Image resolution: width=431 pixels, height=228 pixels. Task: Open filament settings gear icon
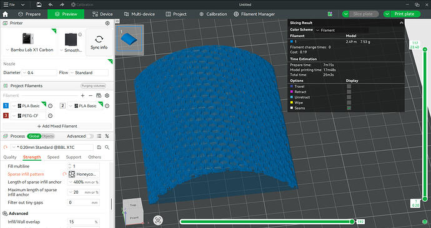tap(107, 95)
